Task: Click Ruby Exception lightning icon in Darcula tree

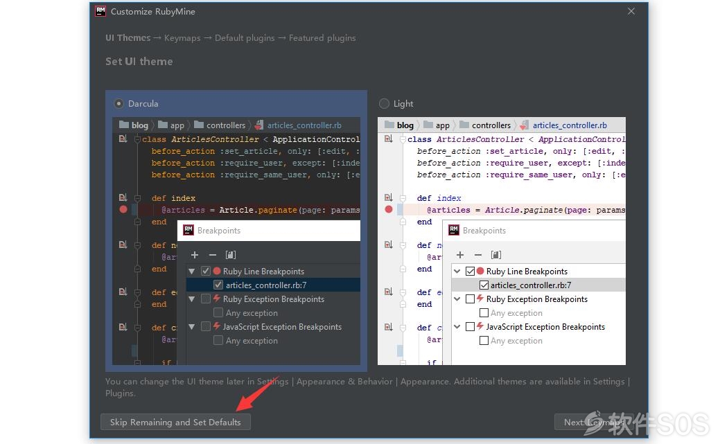Action: (x=217, y=299)
